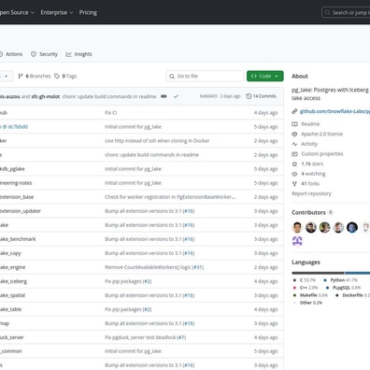View the 41 forks list
The width and height of the screenshot is (370, 370).
(x=310, y=184)
